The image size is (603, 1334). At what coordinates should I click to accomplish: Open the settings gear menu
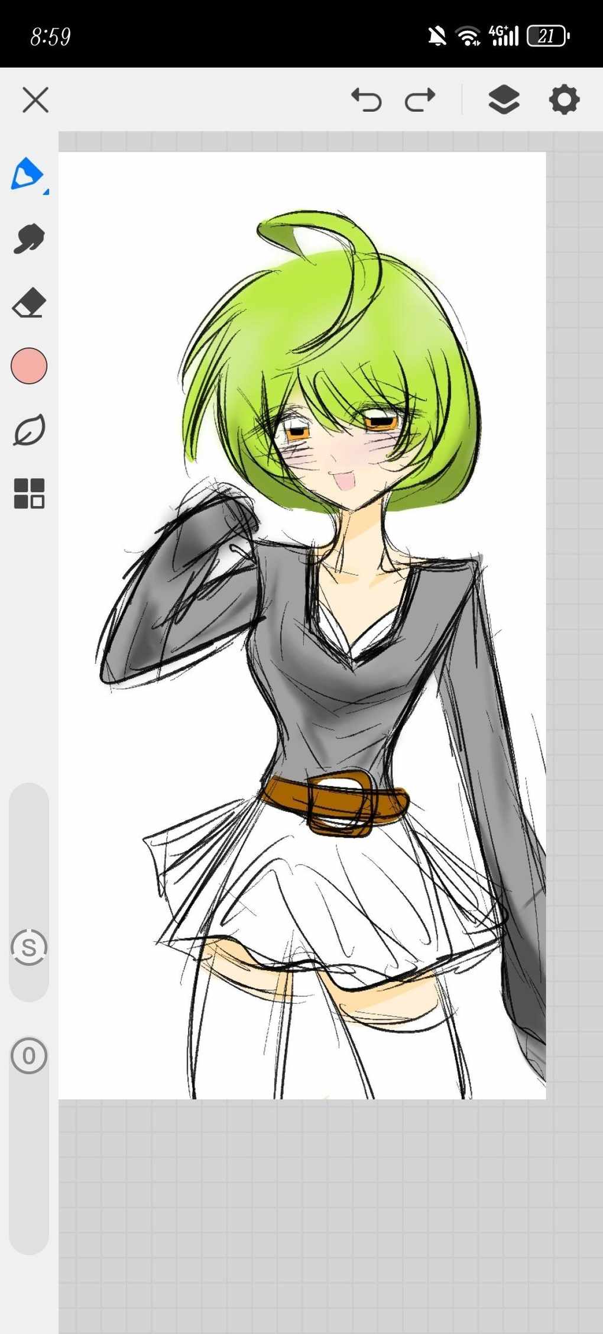pos(564,99)
